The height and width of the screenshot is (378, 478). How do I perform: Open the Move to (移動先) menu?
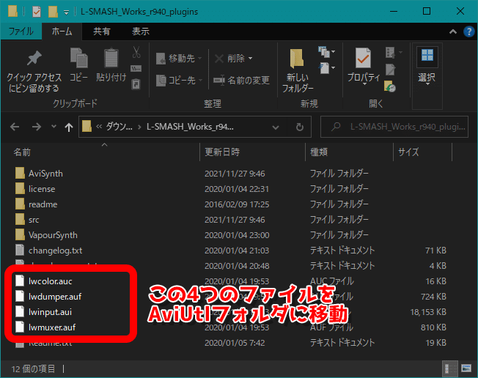pos(179,58)
